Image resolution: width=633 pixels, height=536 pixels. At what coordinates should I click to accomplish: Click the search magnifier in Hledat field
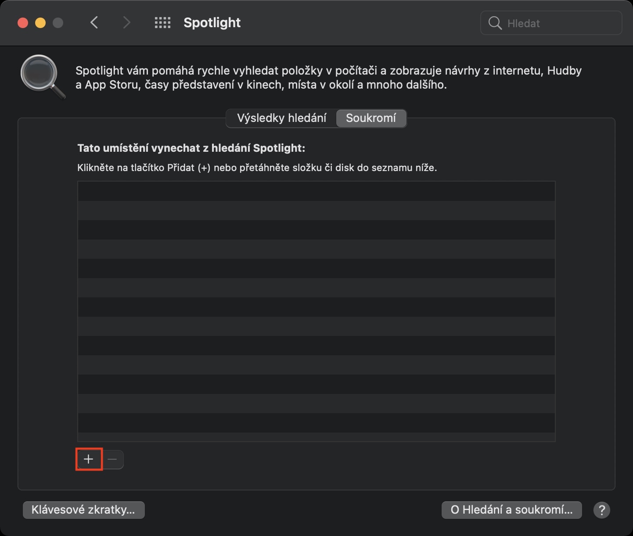[x=495, y=23]
